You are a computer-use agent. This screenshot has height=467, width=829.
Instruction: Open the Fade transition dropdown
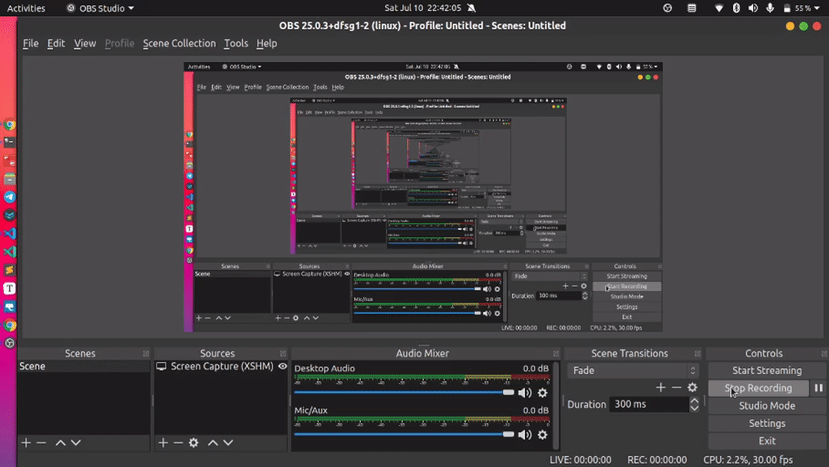(x=632, y=370)
